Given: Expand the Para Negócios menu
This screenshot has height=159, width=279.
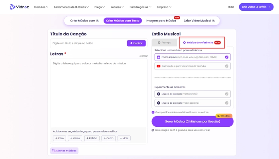Looking at the screenshot, I should 140,7.
